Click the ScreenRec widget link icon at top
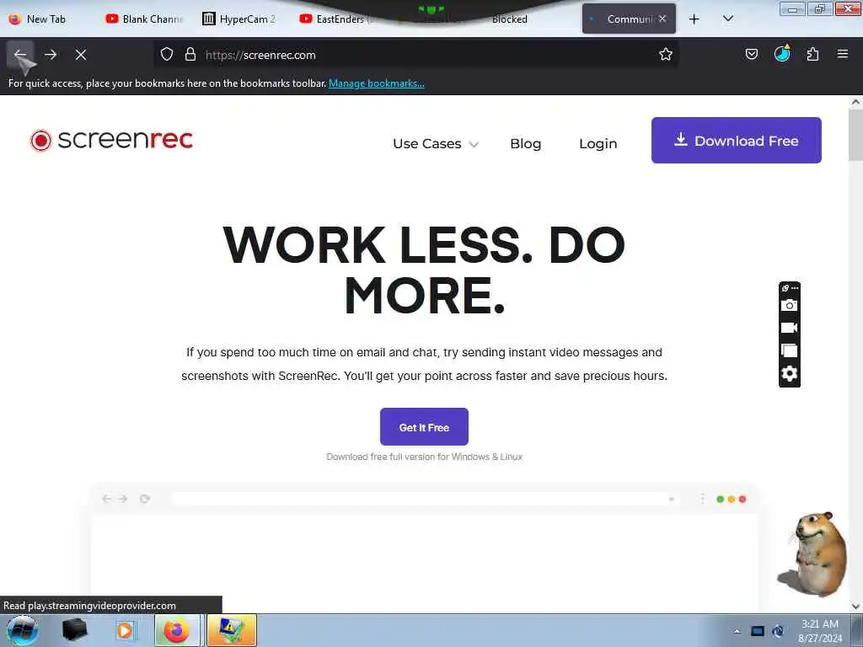The image size is (863, 647). point(785,288)
